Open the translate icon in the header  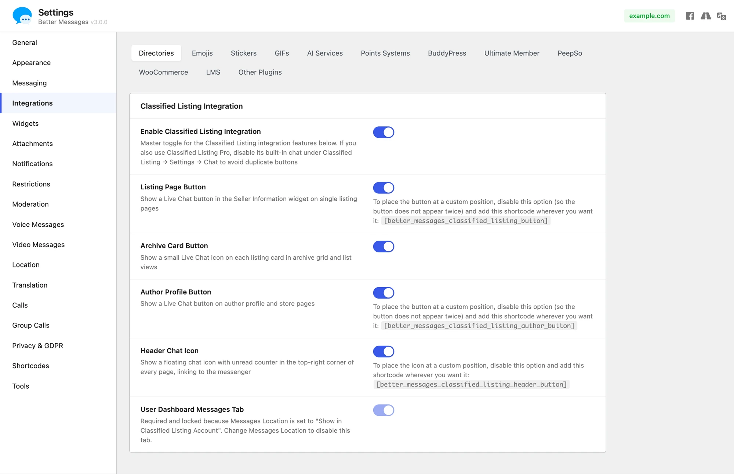722,16
